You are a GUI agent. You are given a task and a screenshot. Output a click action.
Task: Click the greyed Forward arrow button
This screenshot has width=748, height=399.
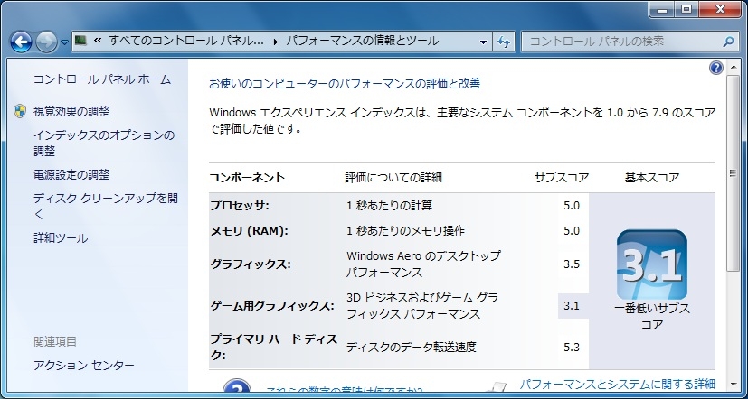pos(46,42)
